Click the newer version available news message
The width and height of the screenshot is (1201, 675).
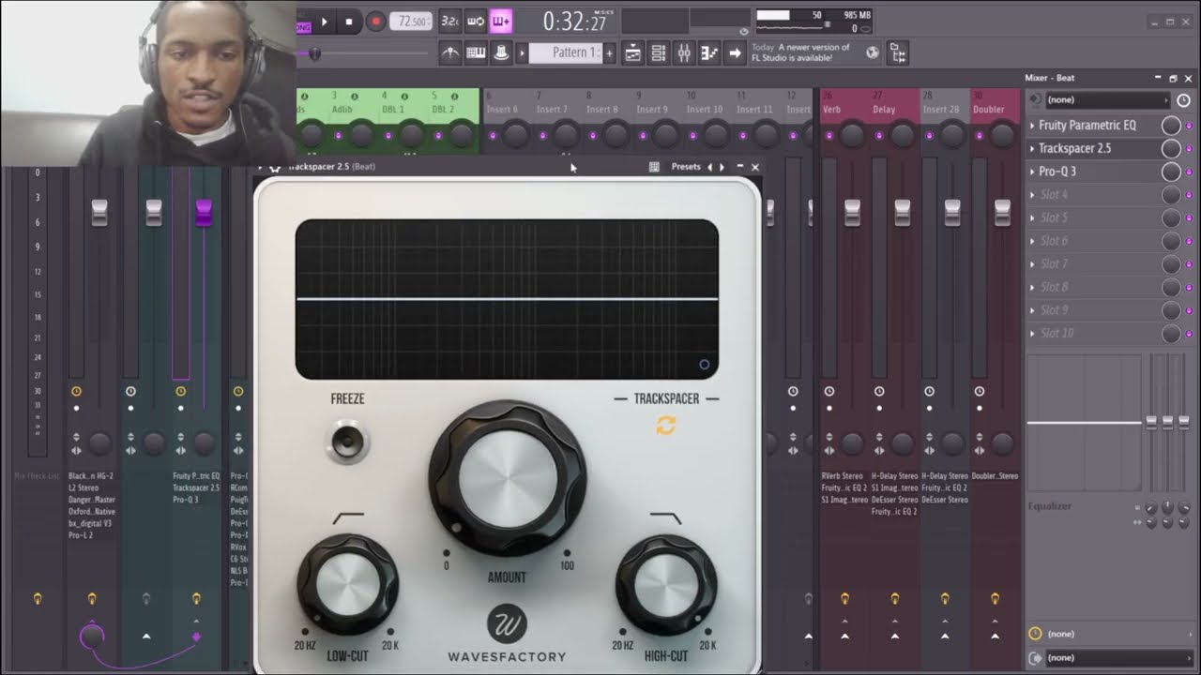(x=800, y=52)
